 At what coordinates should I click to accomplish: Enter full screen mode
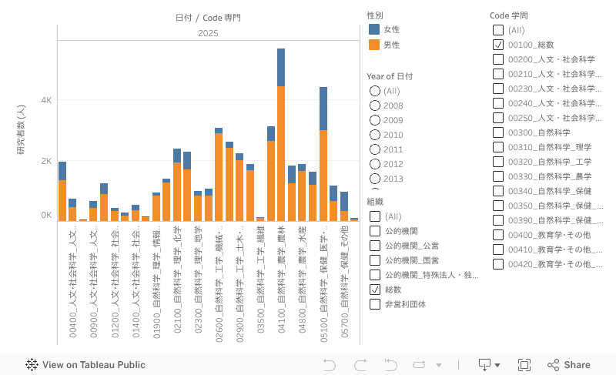click(x=524, y=365)
